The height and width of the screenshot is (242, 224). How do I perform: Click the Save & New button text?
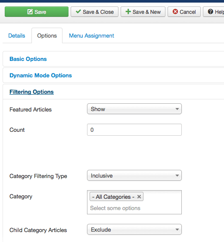pyautogui.click(x=146, y=12)
